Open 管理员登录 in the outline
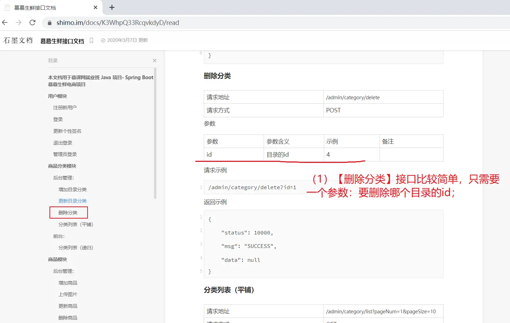Screen dimensions: 510x323 click(65, 154)
